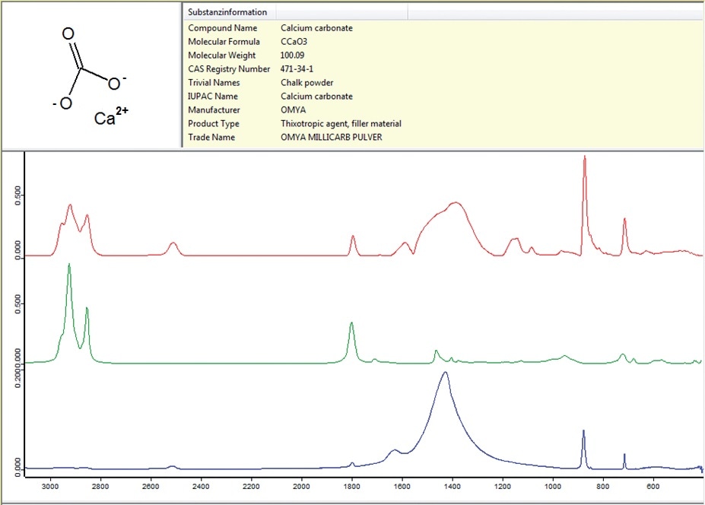Click the blue spectrum peak near 1430
Image resolution: width=705 pixels, height=505 pixels.
445,373
